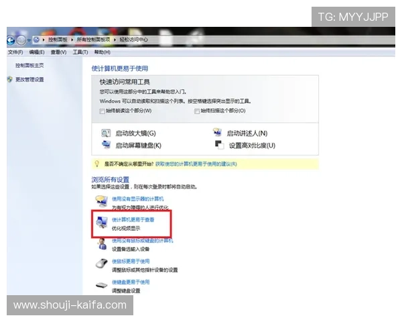
Task: Select 控制面板 in the breadcrumb path
Action: [x=58, y=40]
